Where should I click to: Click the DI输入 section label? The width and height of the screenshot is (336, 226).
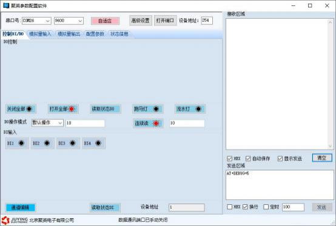pyautogui.click(x=10, y=132)
